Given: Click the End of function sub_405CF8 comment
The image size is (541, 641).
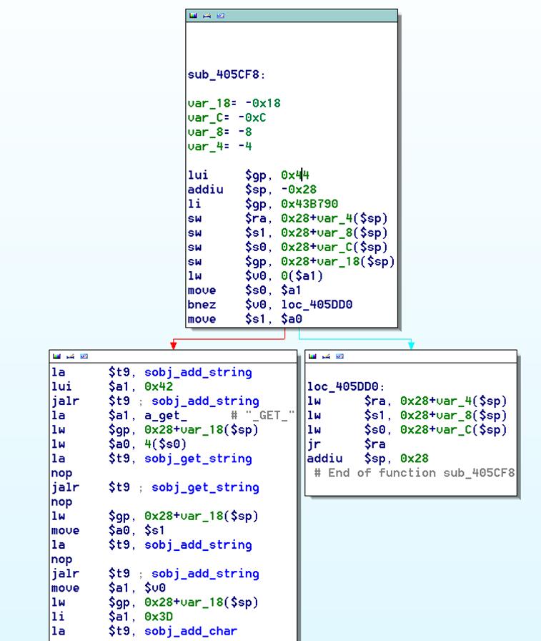Looking at the screenshot, I should click(x=415, y=473).
